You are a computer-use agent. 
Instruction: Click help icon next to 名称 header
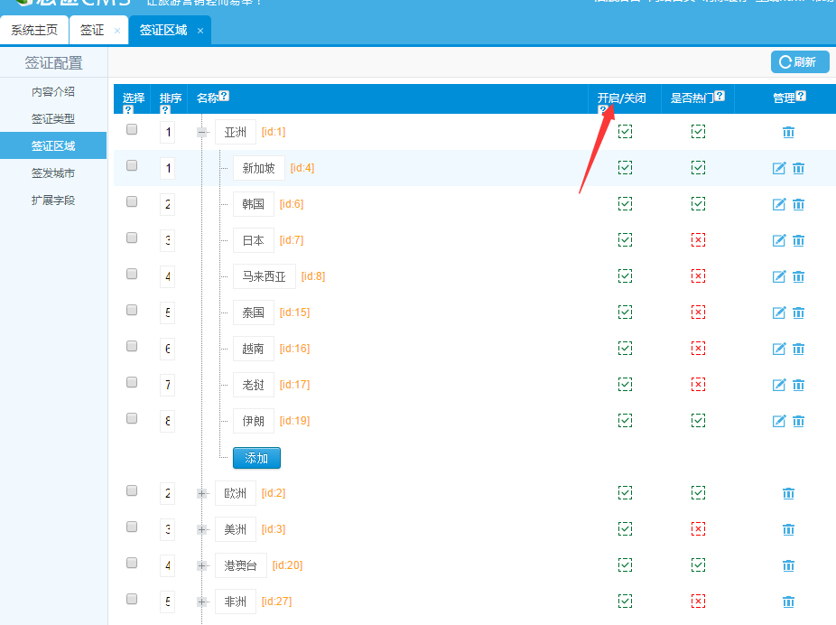tap(224, 97)
